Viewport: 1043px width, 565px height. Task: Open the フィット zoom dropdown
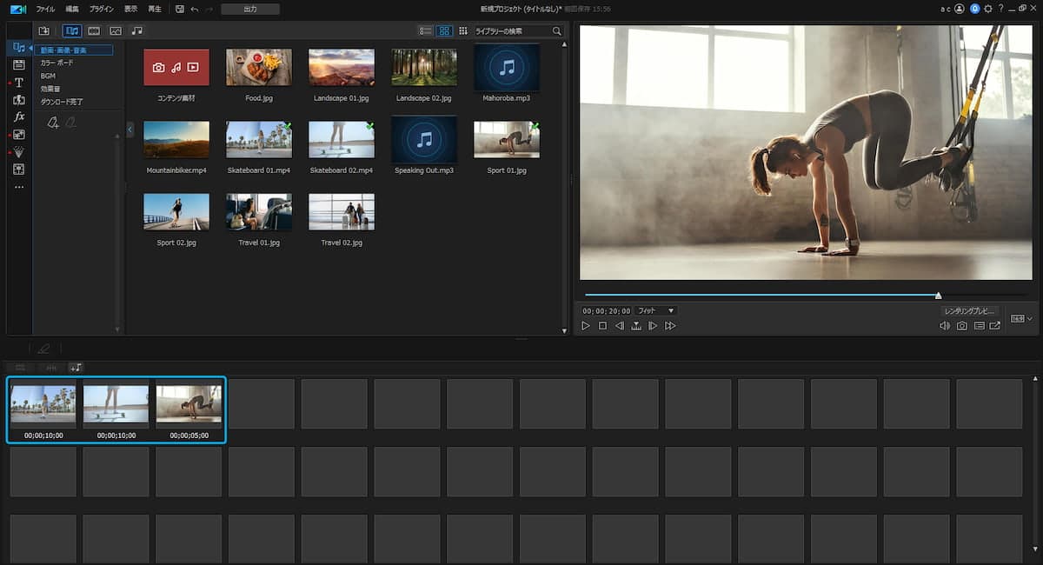pos(656,310)
